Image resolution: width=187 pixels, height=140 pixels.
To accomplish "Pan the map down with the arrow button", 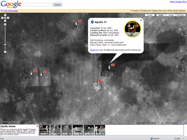I will 5,21.
